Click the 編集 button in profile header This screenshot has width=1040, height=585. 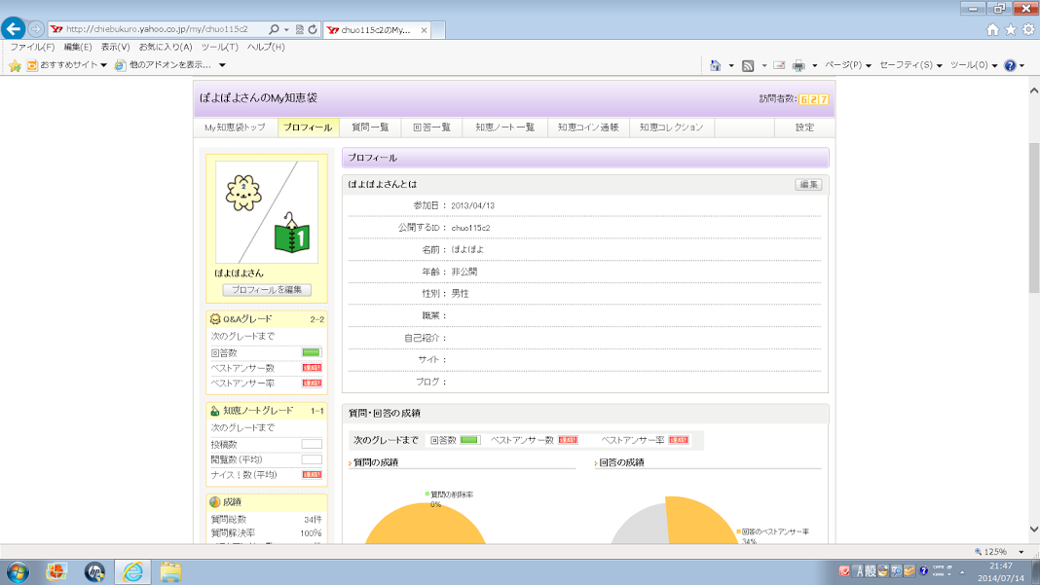tap(808, 184)
